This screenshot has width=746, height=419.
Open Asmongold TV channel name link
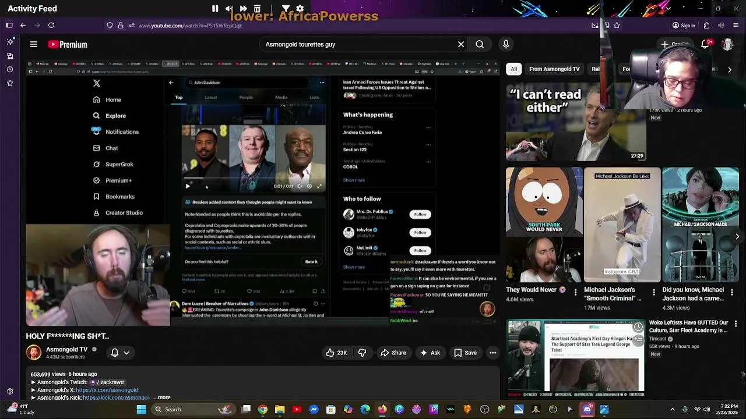click(66, 349)
